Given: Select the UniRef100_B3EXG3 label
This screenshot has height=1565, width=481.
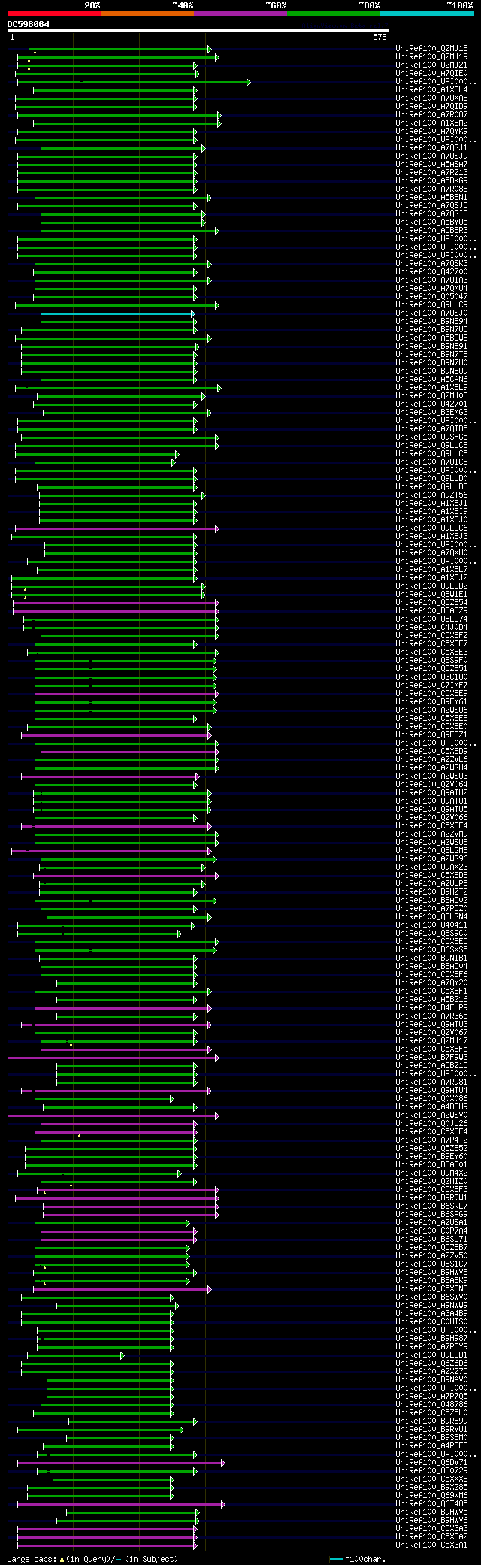Looking at the screenshot, I should pos(431,413).
